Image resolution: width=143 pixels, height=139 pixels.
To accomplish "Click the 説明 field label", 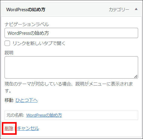I will point(9,53).
